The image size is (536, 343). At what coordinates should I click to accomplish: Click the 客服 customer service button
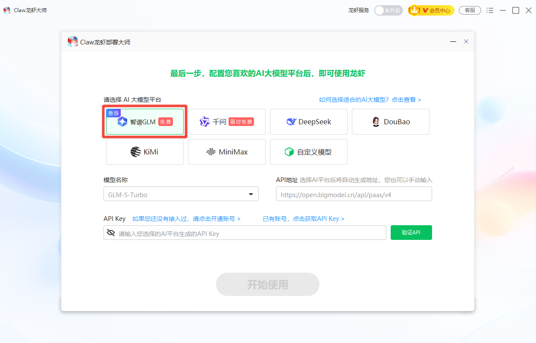470,10
